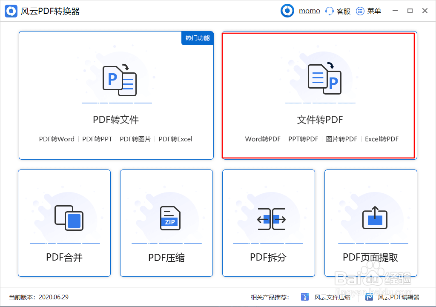The height and width of the screenshot is (307, 436).
Task: Open the momo username link
Action: tap(310, 10)
